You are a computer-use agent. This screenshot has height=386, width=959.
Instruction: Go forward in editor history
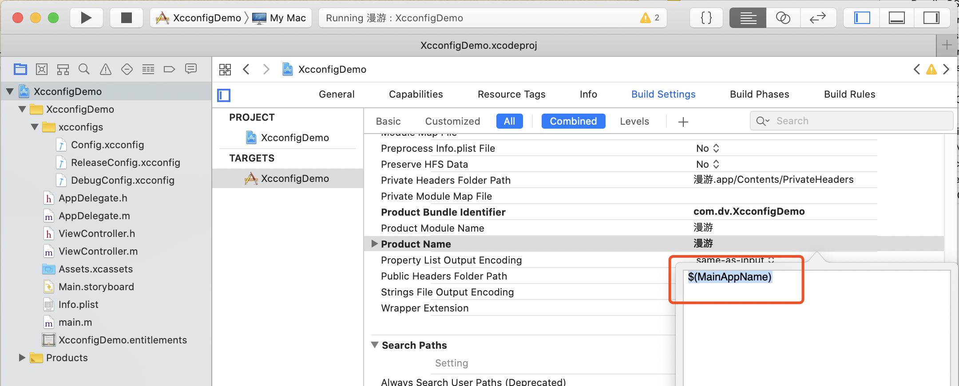(266, 69)
